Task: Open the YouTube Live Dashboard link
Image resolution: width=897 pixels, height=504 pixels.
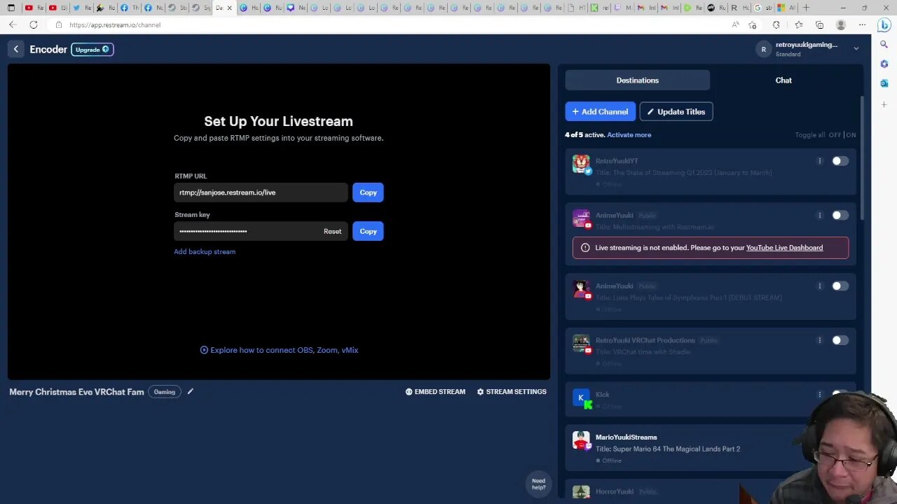Action: (784, 248)
